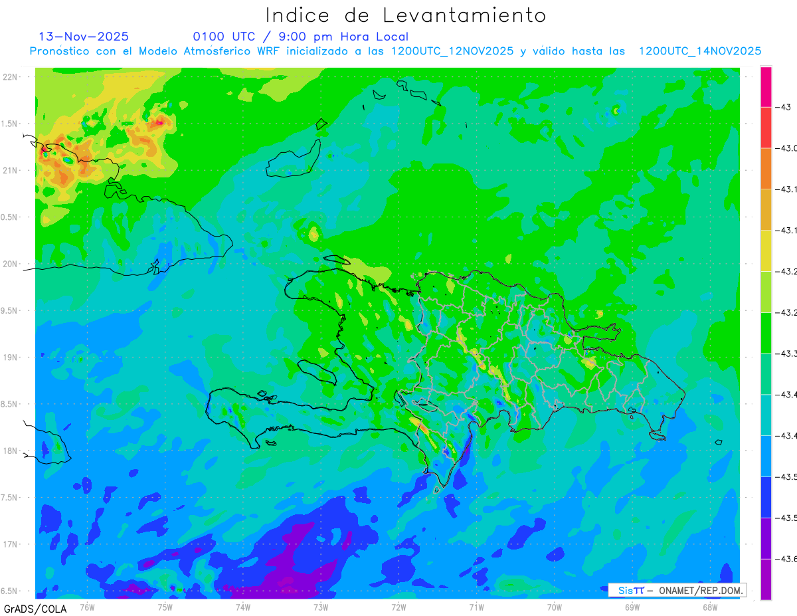Click the 9.5N latitude label
This screenshot has width=797, height=616.
point(10,311)
